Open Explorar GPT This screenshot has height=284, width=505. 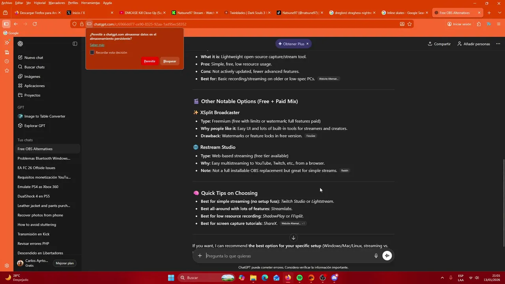click(35, 126)
